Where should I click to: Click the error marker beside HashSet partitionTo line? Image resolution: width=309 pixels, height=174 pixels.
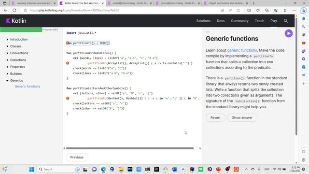[68, 98]
